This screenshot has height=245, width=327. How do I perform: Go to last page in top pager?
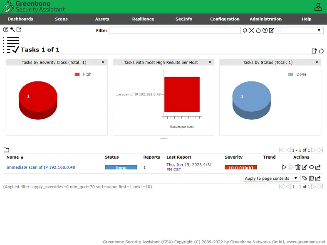(320, 150)
